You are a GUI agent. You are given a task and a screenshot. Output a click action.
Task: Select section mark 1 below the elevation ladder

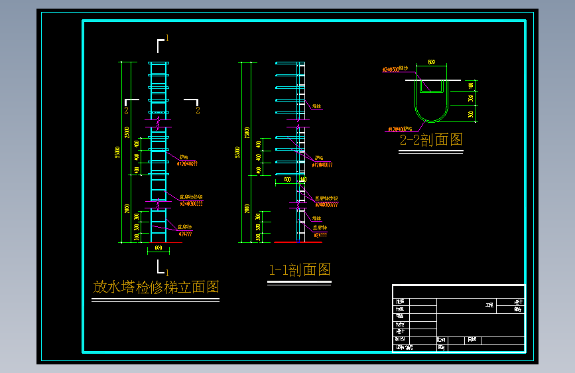167,273
